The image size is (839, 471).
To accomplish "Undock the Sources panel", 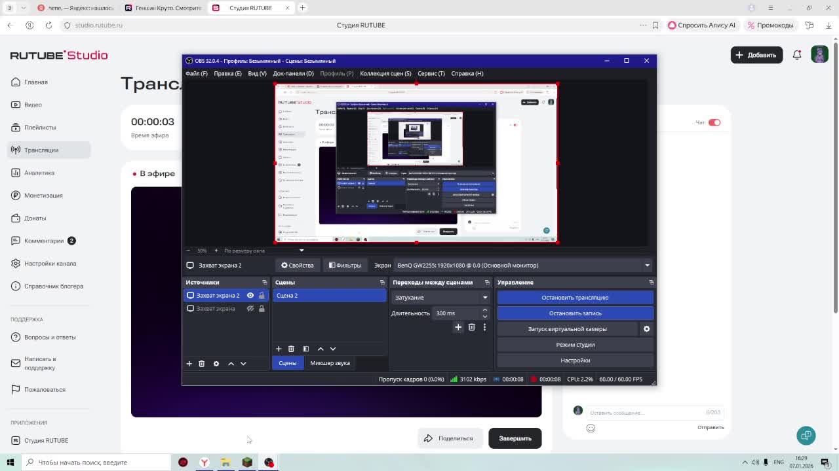I will click(264, 283).
